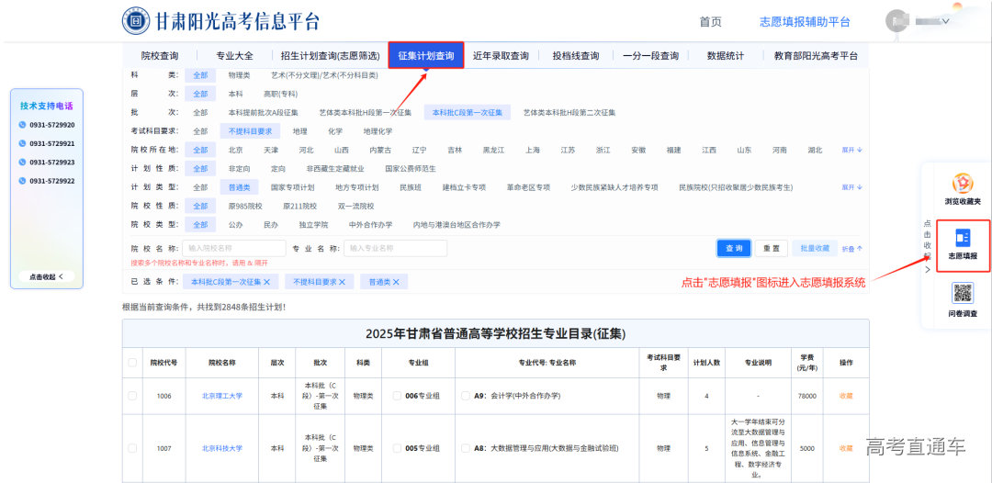Image resolution: width=992 pixels, height=483 pixels.
Task: Collapse the filter panel using 折叠
Action: pos(852,248)
